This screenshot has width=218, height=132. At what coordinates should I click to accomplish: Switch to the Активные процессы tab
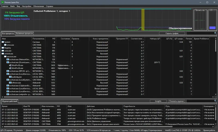pyautogui.click(x=25, y=33)
